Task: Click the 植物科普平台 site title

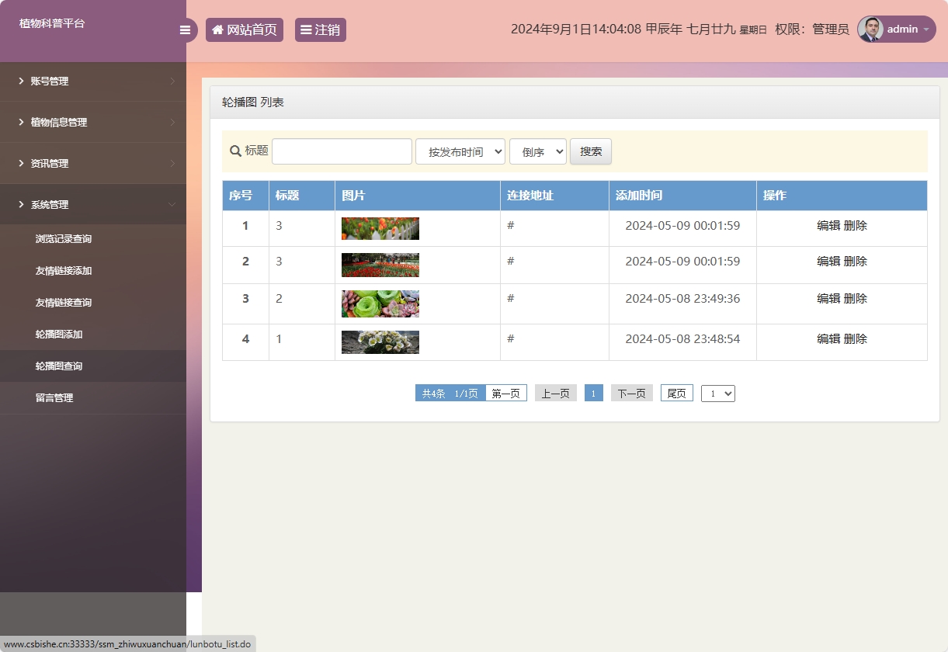Action: click(52, 23)
